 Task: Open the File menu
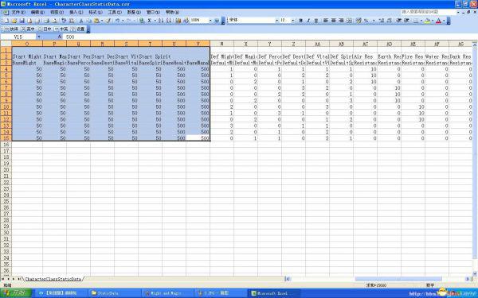pyautogui.click(x=18, y=12)
